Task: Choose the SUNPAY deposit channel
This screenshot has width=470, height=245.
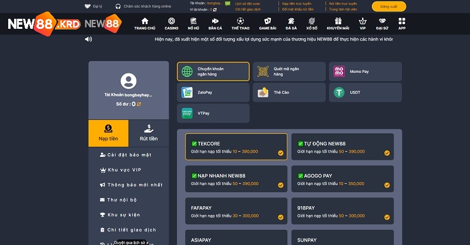Action: click(x=343, y=237)
